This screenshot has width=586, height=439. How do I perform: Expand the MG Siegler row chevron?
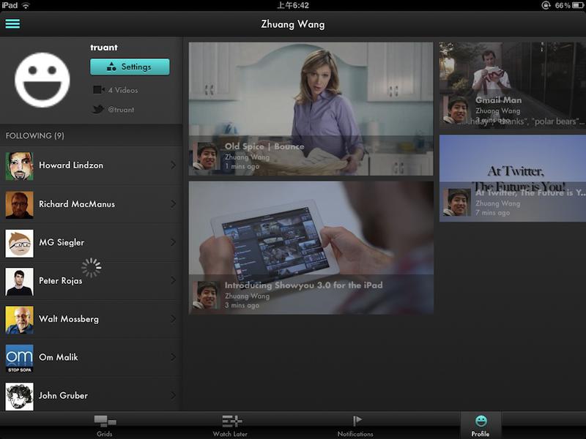click(x=173, y=242)
